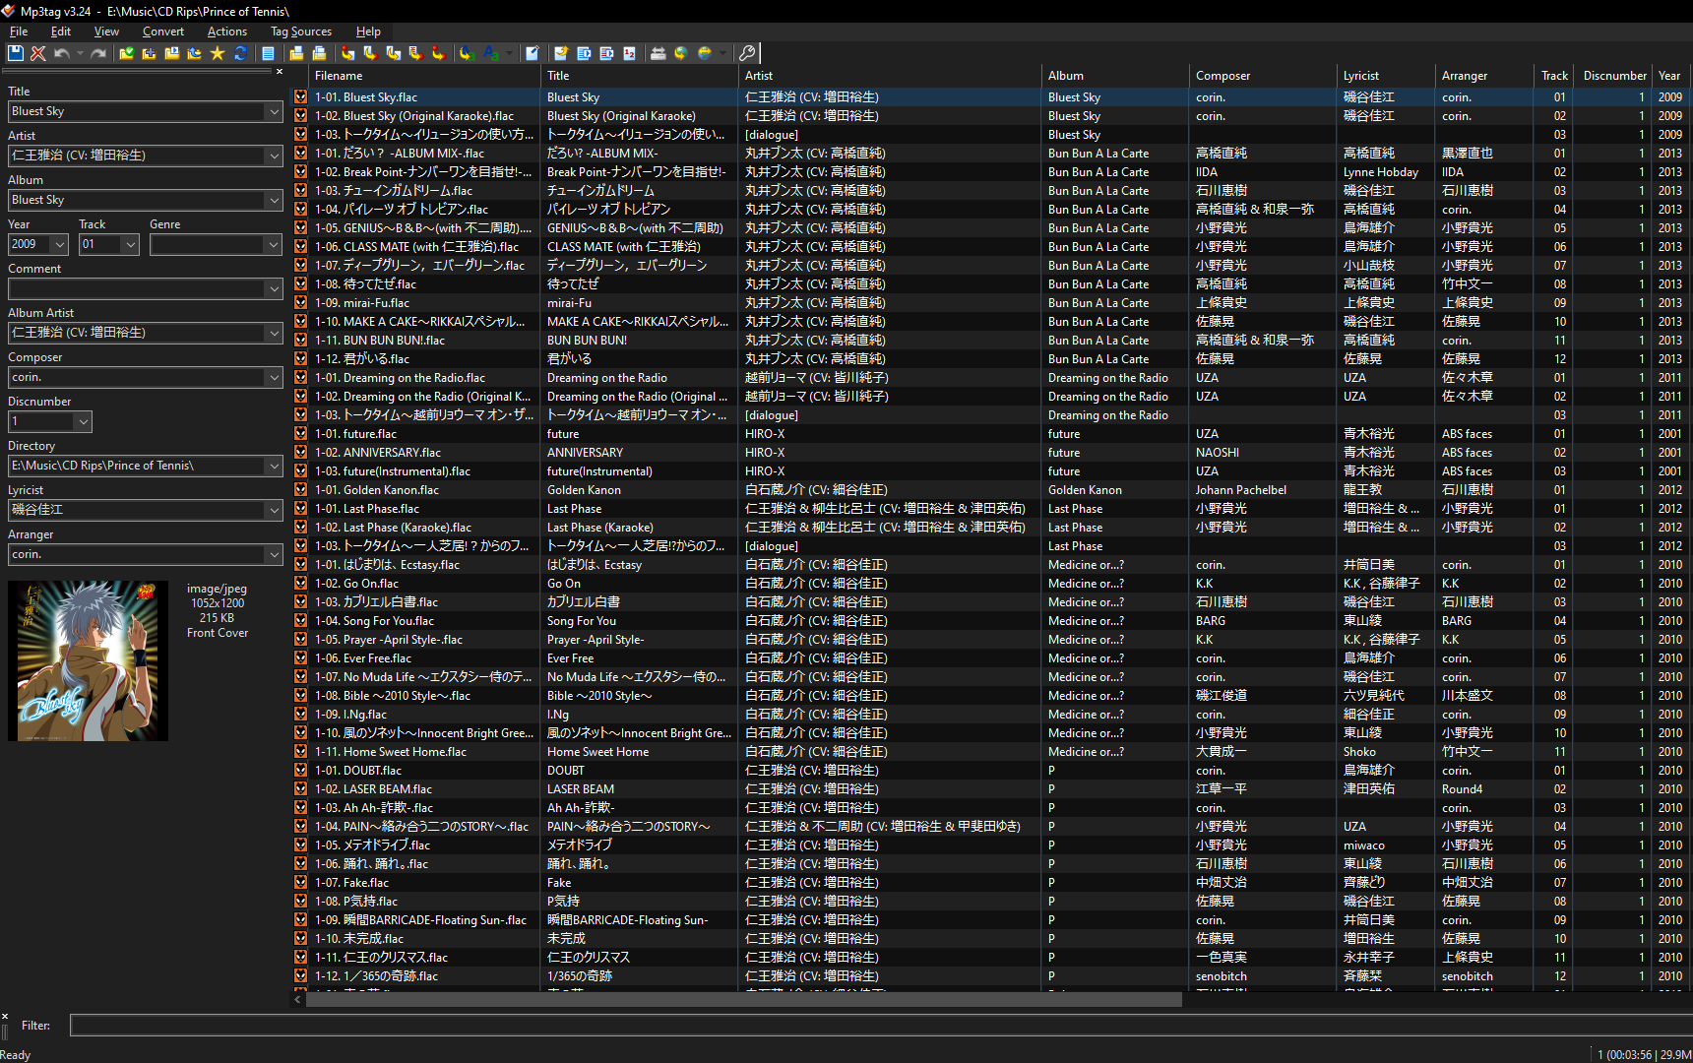
Task: Refresh the file list with the blue arrows icon
Action: point(240,53)
